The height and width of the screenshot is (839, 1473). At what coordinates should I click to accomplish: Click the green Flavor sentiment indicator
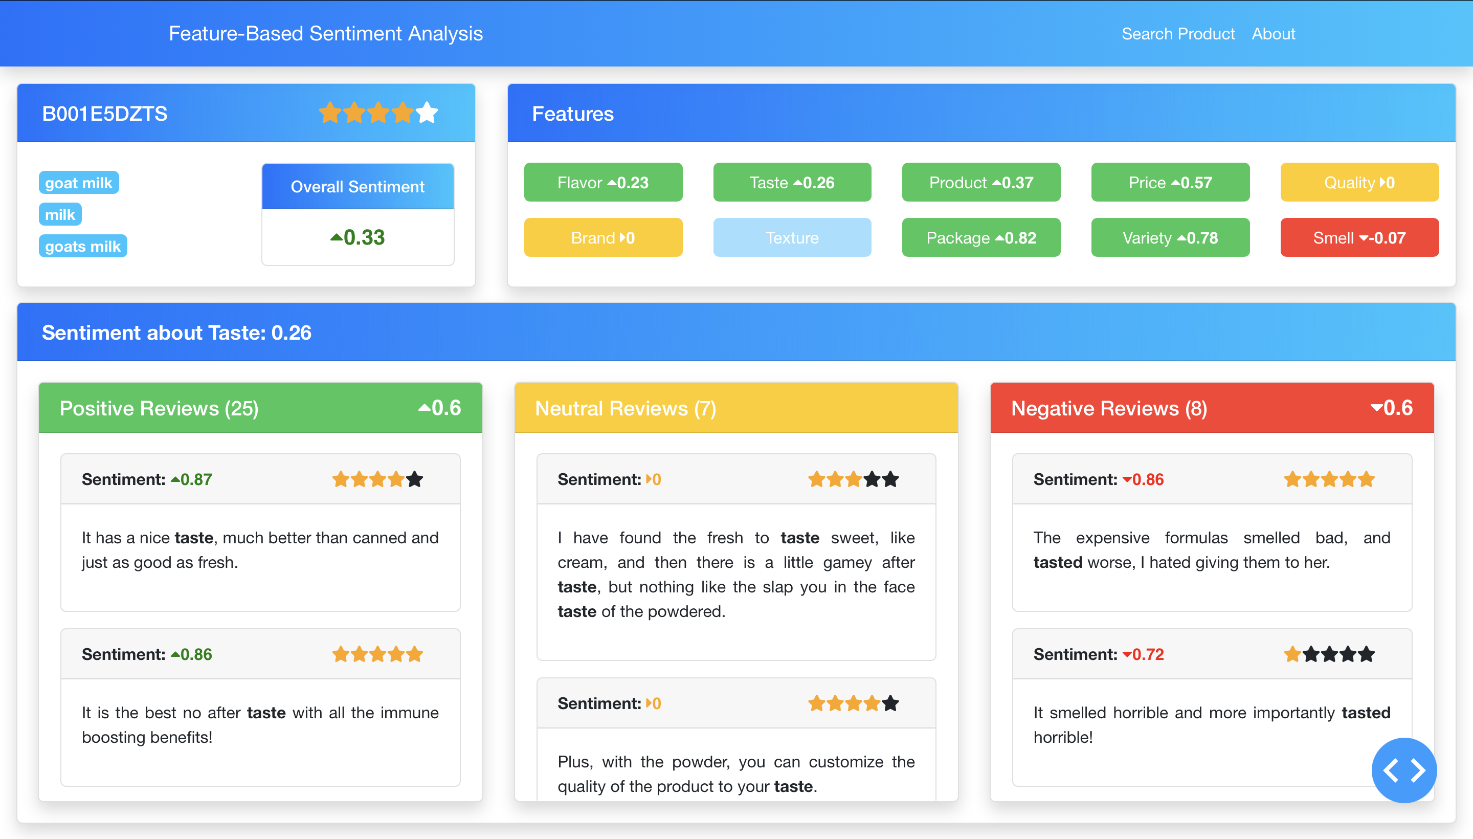point(602,182)
